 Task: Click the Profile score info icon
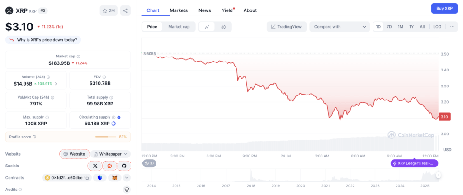point(34,137)
